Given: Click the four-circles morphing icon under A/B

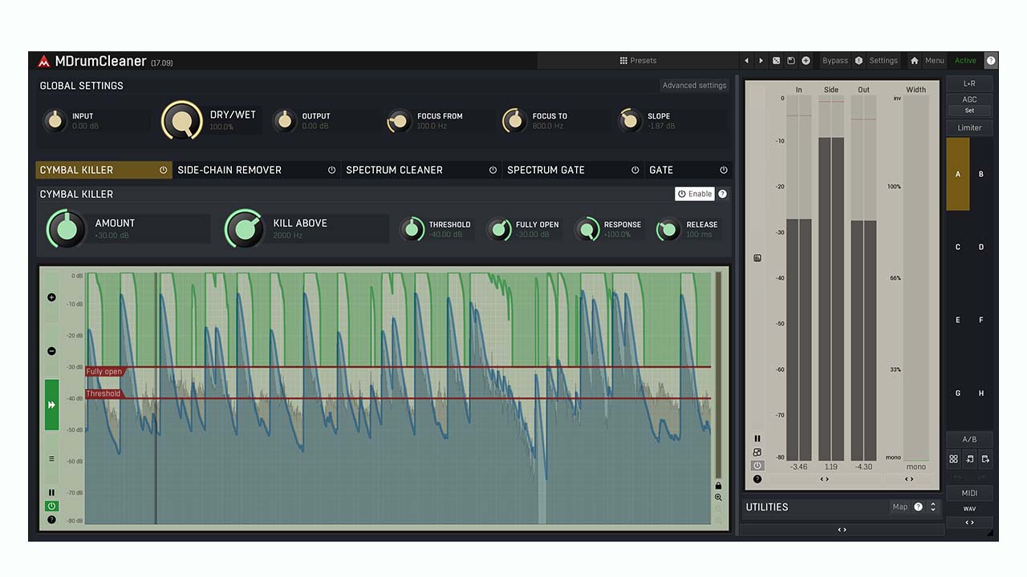Looking at the screenshot, I should click(953, 459).
